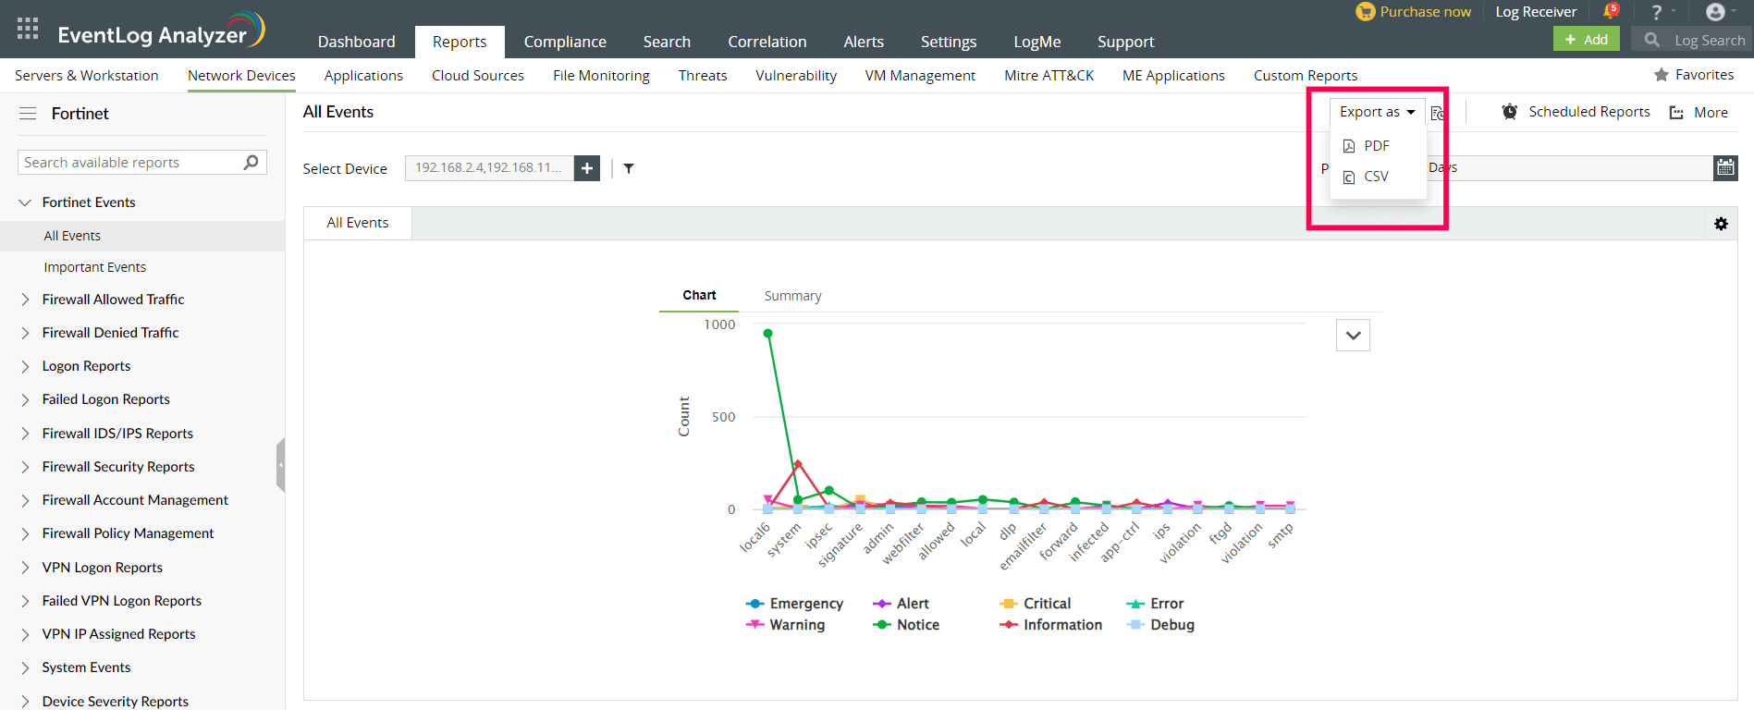
Task: Click the Search available reports field
Action: point(129,163)
